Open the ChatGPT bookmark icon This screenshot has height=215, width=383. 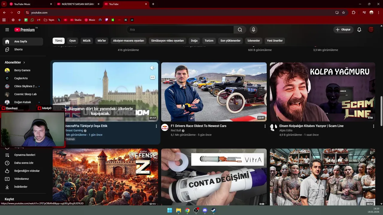click(13, 20)
